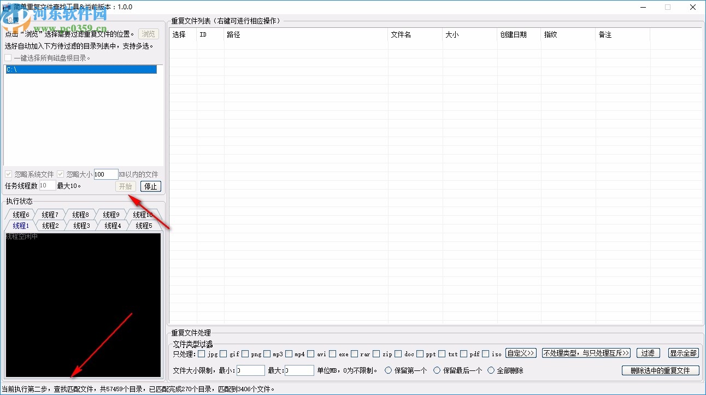Click 删除选中的重复文件 button
The height and width of the screenshot is (395, 706).
[x=660, y=370]
